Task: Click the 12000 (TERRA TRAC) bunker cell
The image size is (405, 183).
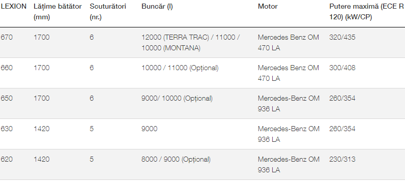Action: tap(191, 43)
